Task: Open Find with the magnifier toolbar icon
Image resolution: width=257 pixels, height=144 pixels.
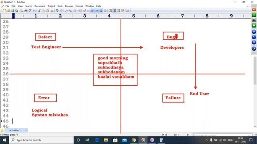Action: [66, 11]
